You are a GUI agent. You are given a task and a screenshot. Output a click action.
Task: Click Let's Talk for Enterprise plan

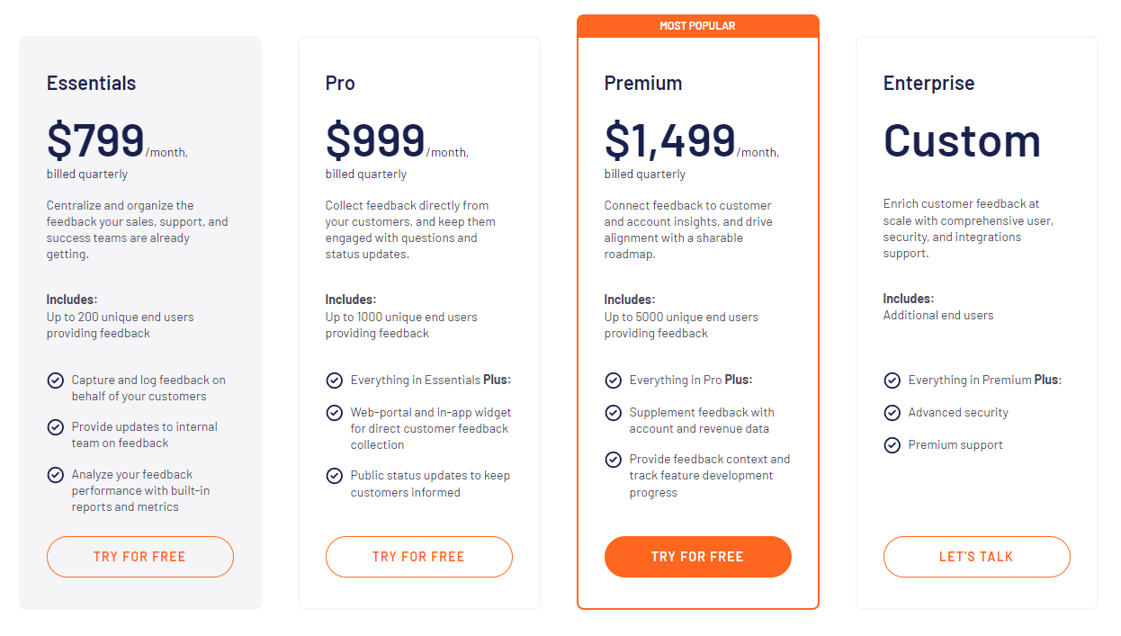tap(977, 557)
